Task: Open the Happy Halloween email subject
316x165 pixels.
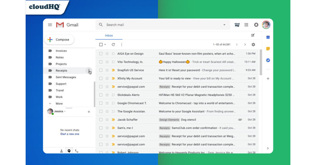Action: (x=174, y=62)
